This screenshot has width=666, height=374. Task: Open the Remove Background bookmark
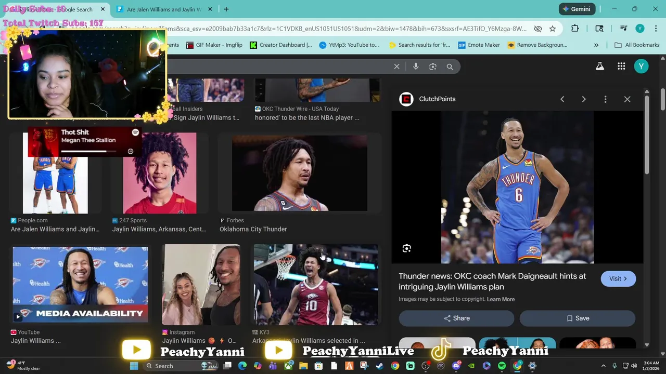[537, 45]
